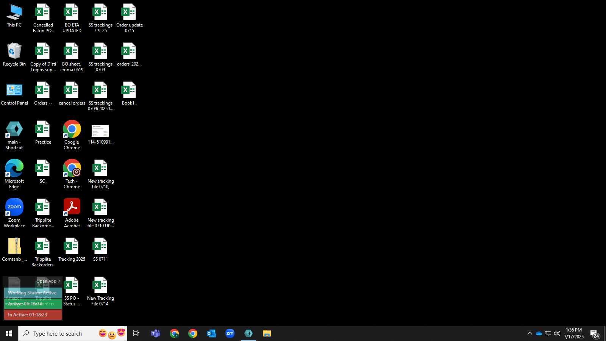Image resolution: width=606 pixels, height=341 pixels.
Task: Select the cancel orders Excel file
Action: [72, 94]
